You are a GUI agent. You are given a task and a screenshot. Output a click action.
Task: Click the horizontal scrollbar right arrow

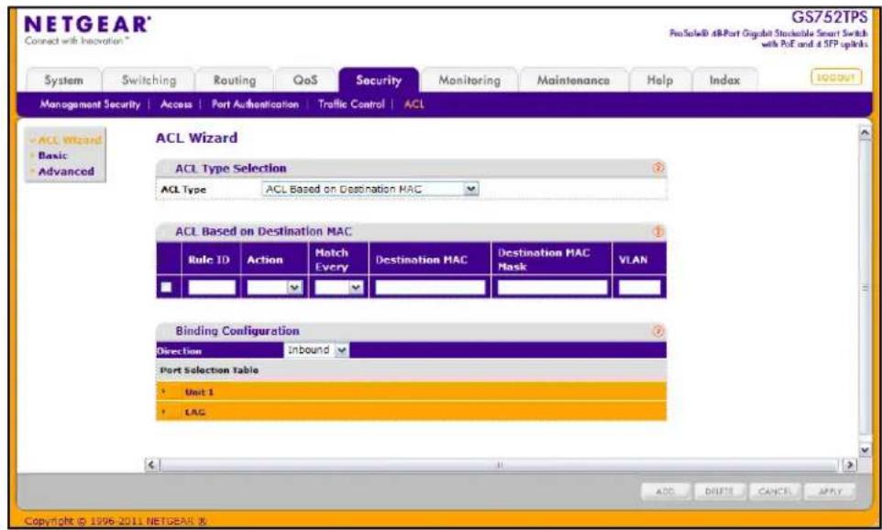point(849,465)
